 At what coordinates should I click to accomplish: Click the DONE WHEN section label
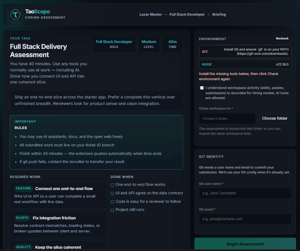(122, 177)
